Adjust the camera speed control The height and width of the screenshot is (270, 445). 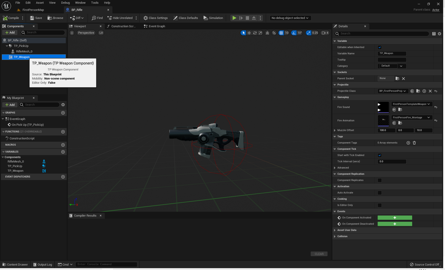coord(325,33)
